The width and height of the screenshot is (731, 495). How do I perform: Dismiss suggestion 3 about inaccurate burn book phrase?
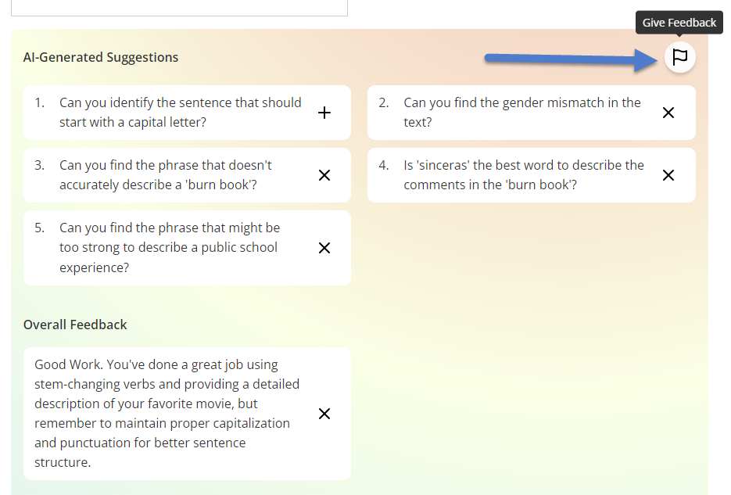(x=324, y=175)
